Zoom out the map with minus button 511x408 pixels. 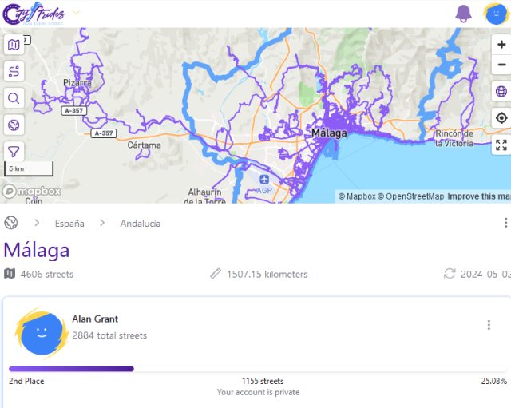(x=501, y=65)
